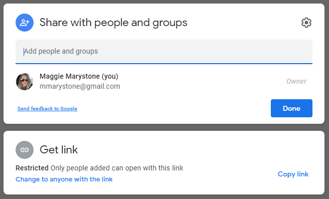Select the Maggie Marystone (you) name

click(x=79, y=76)
